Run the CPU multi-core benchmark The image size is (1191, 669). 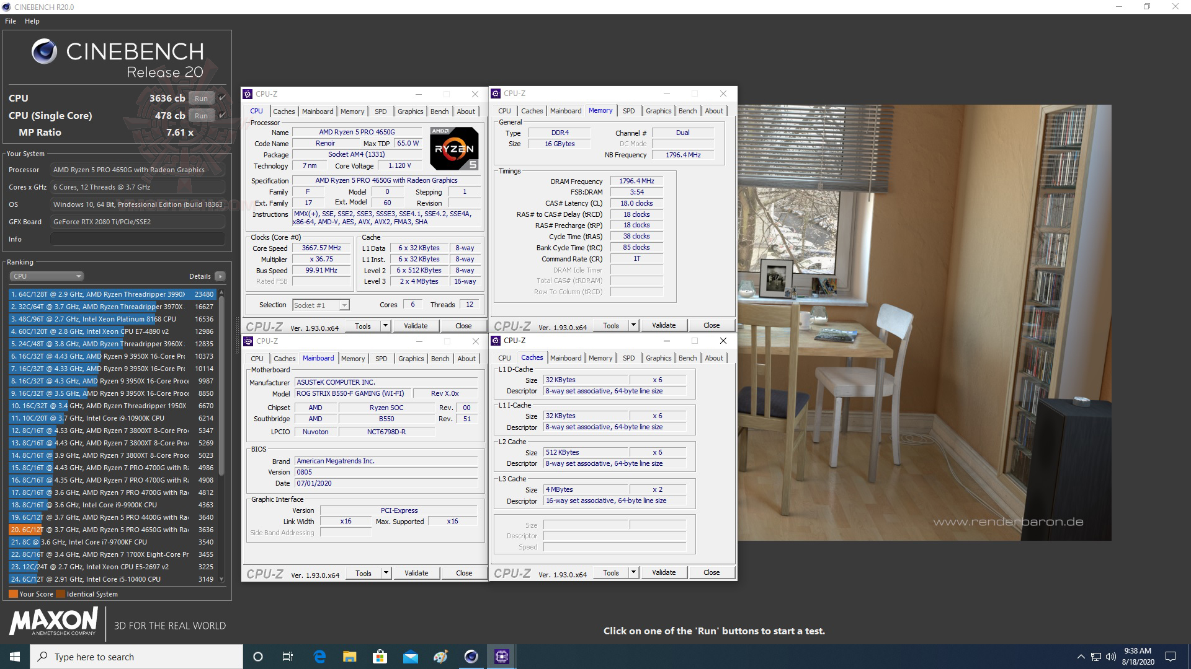point(201,98)
